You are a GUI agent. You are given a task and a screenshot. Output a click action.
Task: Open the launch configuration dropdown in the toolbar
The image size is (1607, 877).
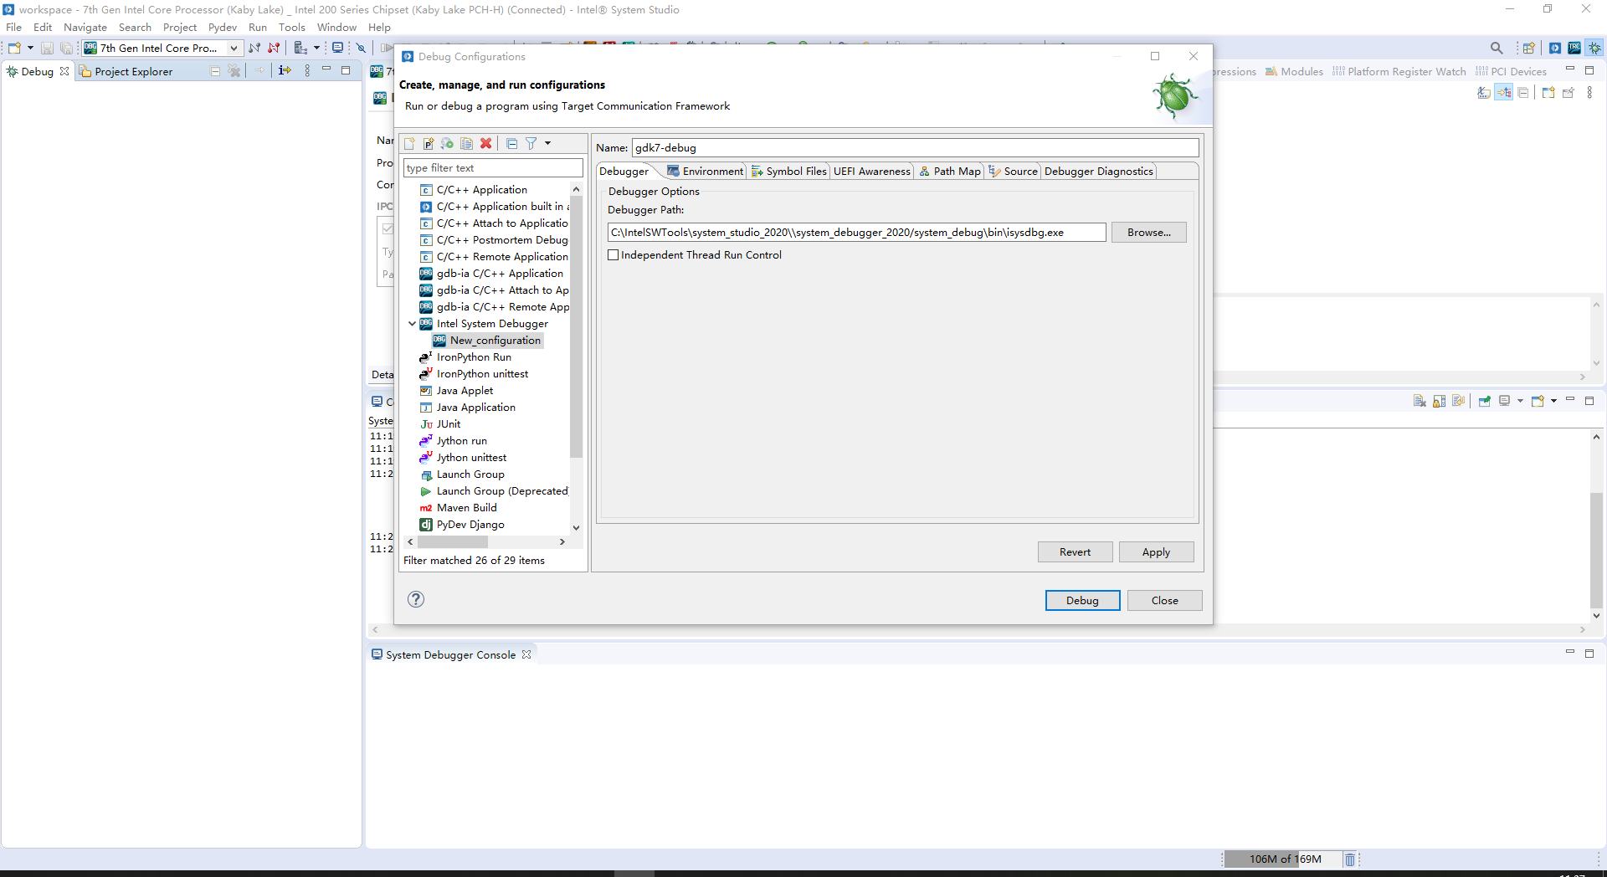point(235,48)
